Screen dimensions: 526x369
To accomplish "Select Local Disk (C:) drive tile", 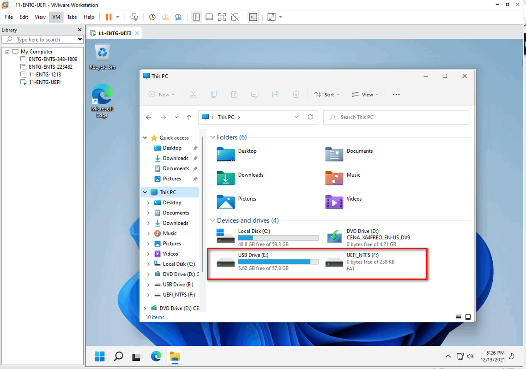I will (x=268, y=237).
